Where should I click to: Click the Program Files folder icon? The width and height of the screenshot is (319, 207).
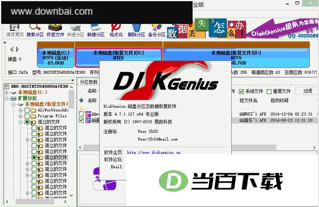33,116
